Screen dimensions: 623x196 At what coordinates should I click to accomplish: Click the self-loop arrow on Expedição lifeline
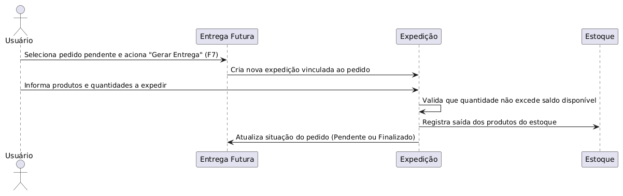click(430, 108)
